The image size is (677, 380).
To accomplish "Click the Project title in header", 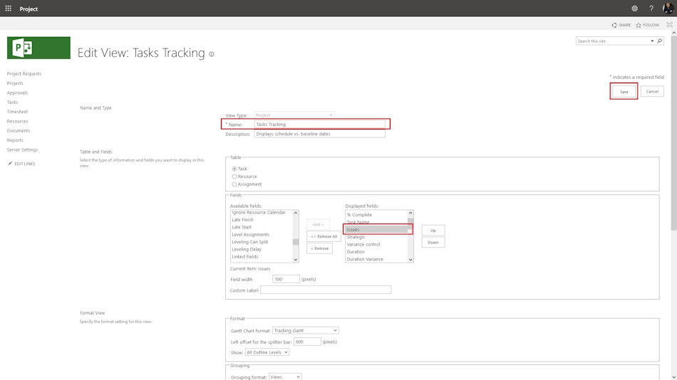I will [29, 9].
